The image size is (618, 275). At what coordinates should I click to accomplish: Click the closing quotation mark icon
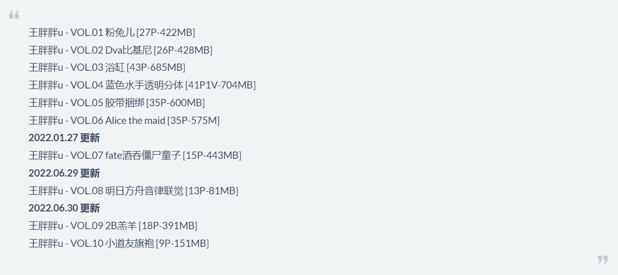point(603,259)
